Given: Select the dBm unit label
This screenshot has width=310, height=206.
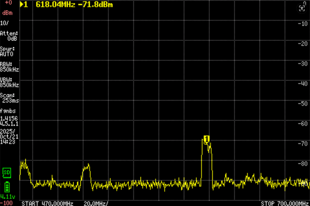Looking at the screenshot, I should click(x=8, y=13).
